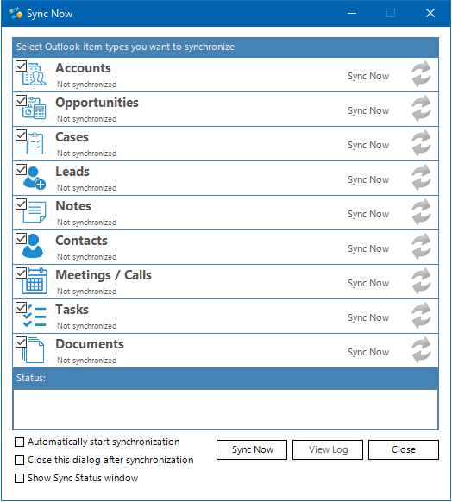The image size is (452, 502).
Task: Click the sync arrows icon for Documents
Action: pos(421,350)
